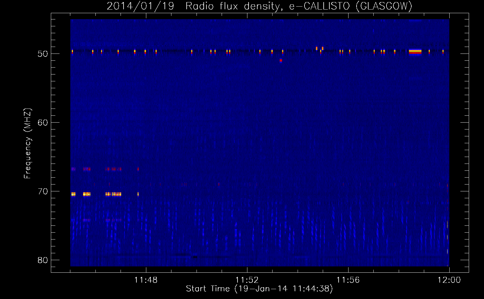This screenshot has width=484, height=299.
Task: Click the isolated red spot just below 50 MHz
Action: click(281, 60)
